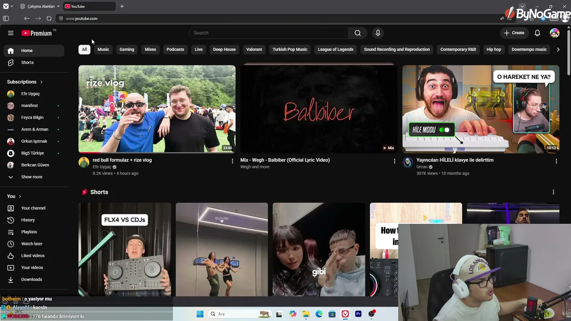Expand the You section header
The image size is (571, 321).
(x=14, y=196)
